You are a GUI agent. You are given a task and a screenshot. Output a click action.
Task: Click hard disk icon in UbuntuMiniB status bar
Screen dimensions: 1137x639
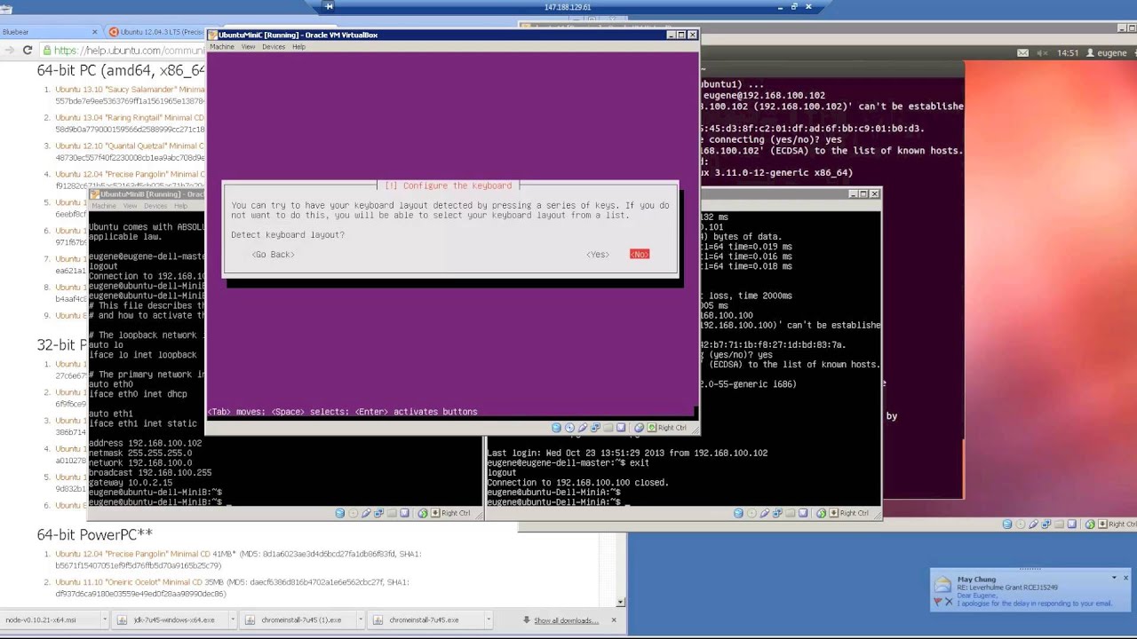coord(340,513)
